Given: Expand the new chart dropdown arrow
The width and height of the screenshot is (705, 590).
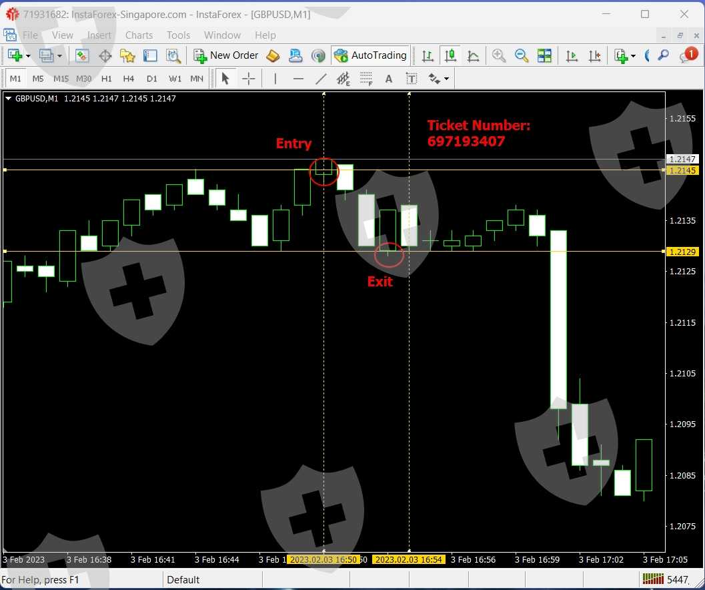Looking at the screenshot, I should [28, 56].
